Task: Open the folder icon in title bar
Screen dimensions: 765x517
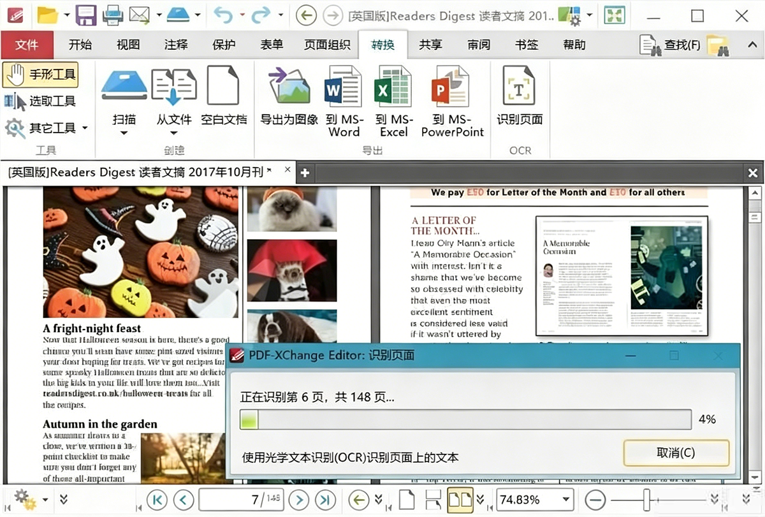Action: (x=48, y=15)
